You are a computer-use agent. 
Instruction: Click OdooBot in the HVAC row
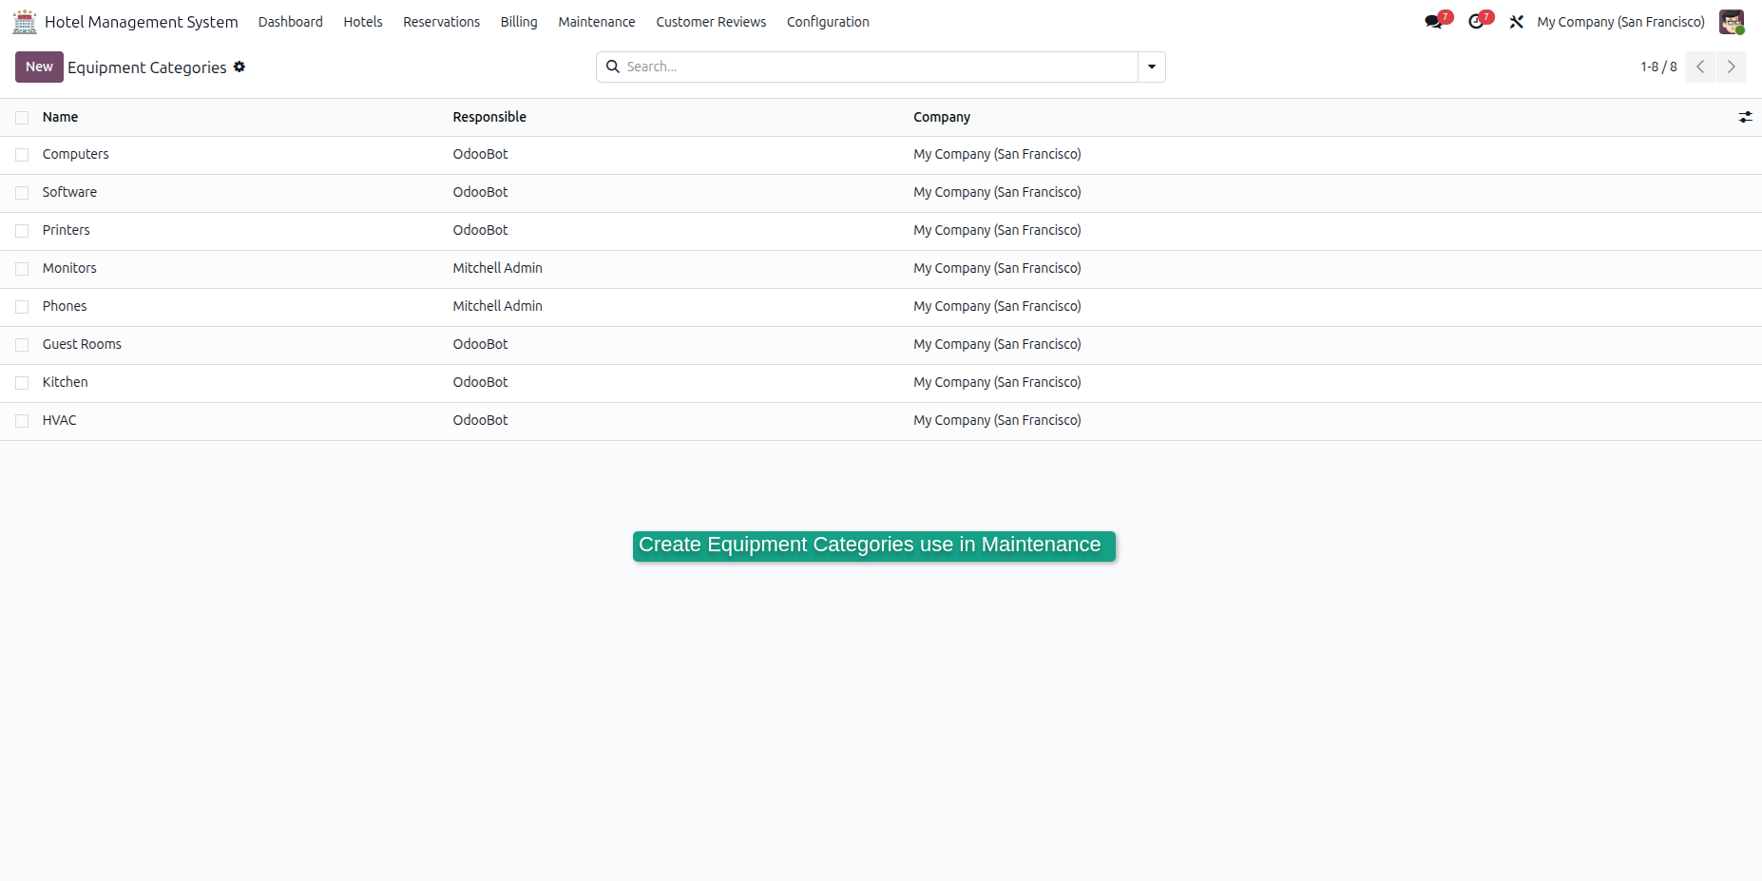click(x=480, y=420)
